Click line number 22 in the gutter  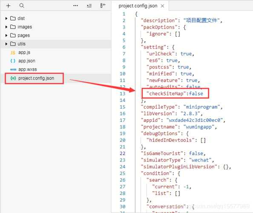point(123,153)
